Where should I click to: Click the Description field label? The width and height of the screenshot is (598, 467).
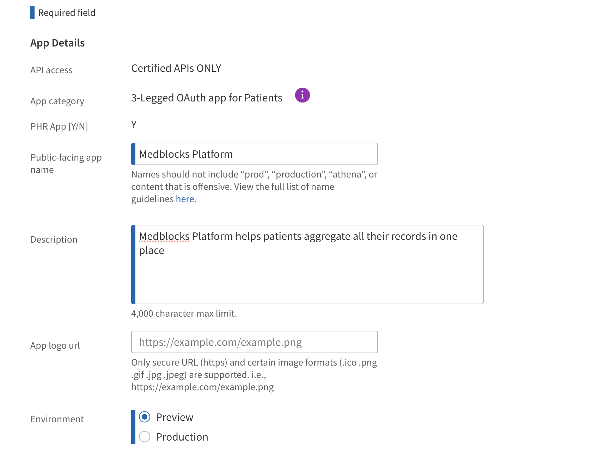coord(54,239)
